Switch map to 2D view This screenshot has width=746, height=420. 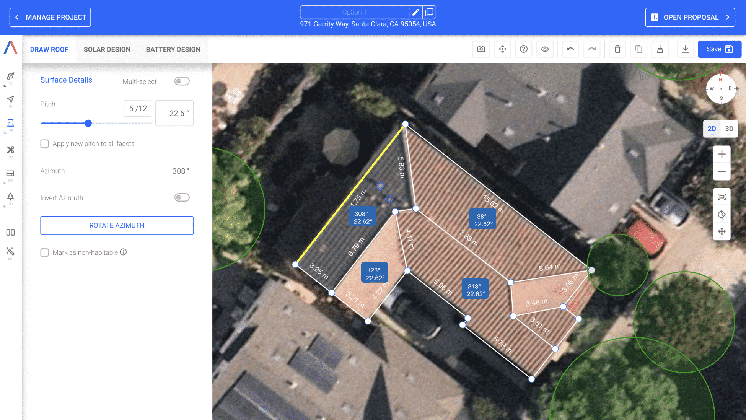(712, 129)
